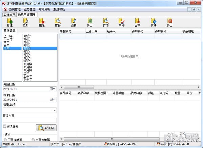
Task: Select 全年 in the month list
Action: pos(40,73)
